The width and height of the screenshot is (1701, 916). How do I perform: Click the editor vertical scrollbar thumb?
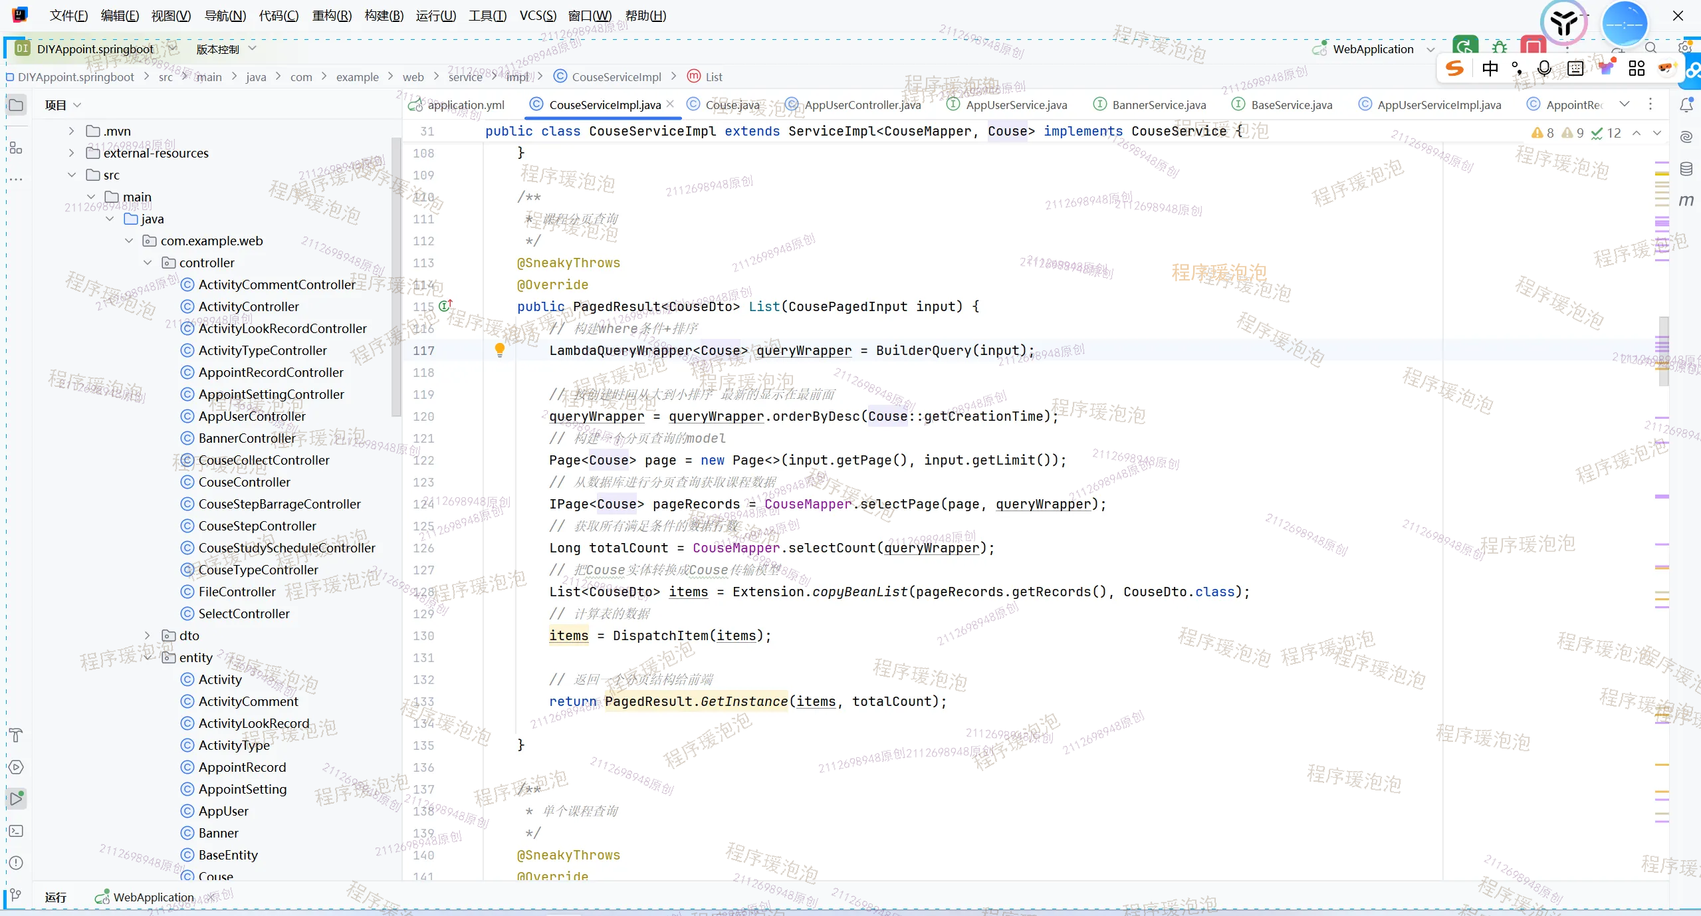tap(1663, 351)
